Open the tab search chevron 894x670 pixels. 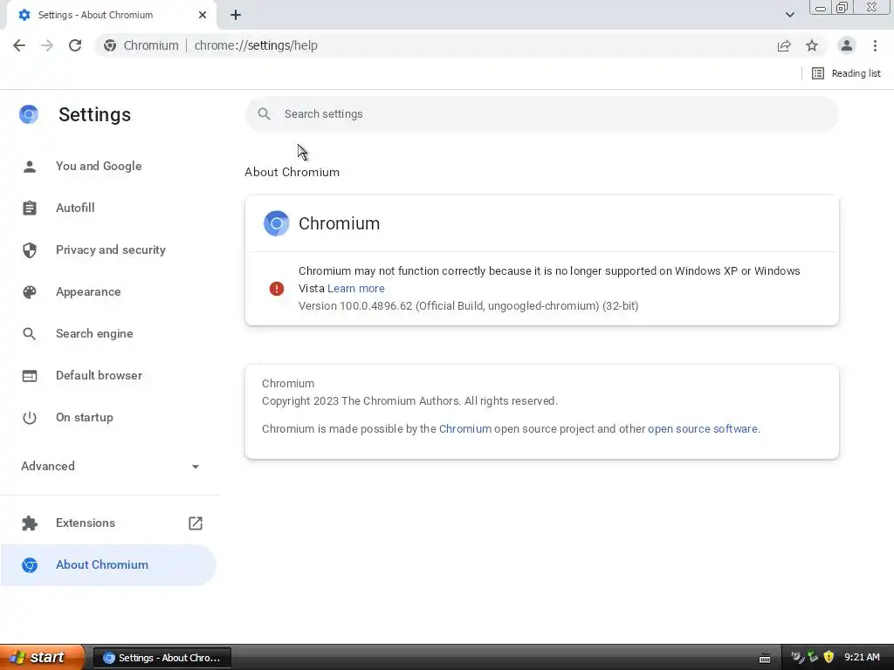coord(789,15)
